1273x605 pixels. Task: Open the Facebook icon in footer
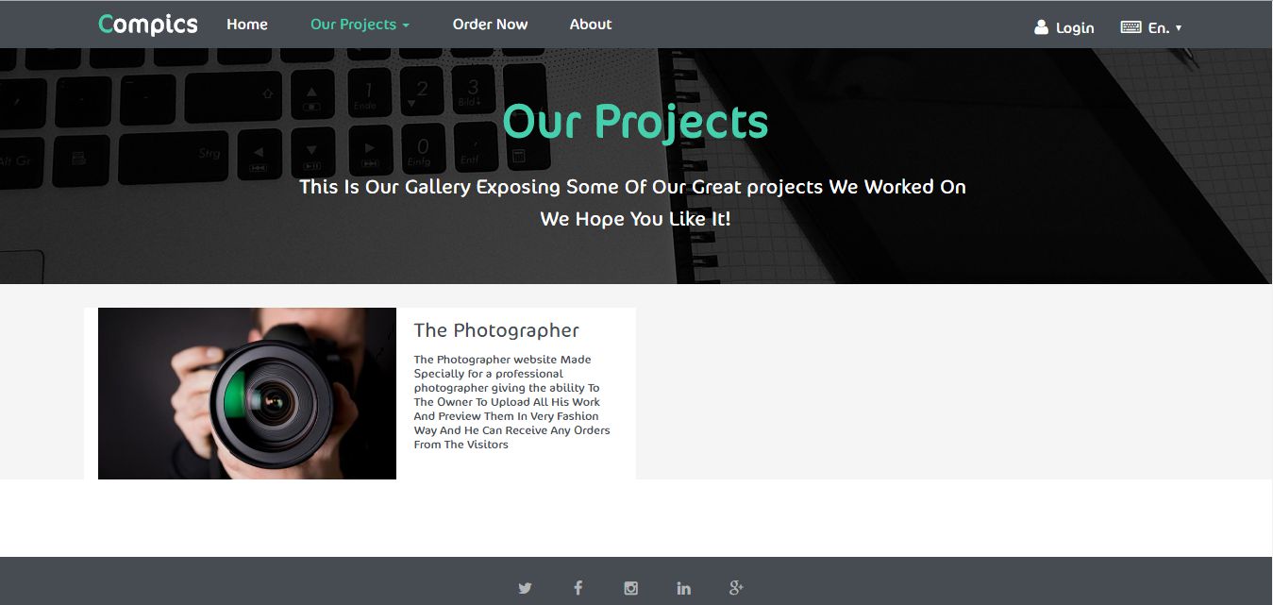point(578,588)
